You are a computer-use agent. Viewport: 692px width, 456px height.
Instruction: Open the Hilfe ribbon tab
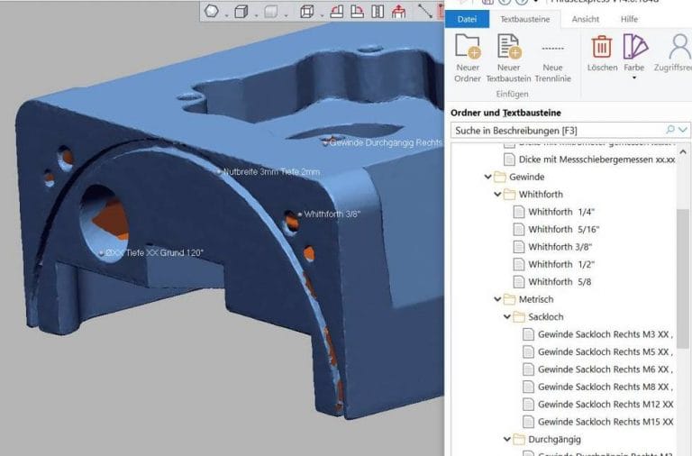click(x=629, y=19)
